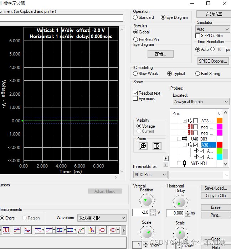Toggle the Readout text checkbox
The image size is (231, 249).
click(135, 93)
